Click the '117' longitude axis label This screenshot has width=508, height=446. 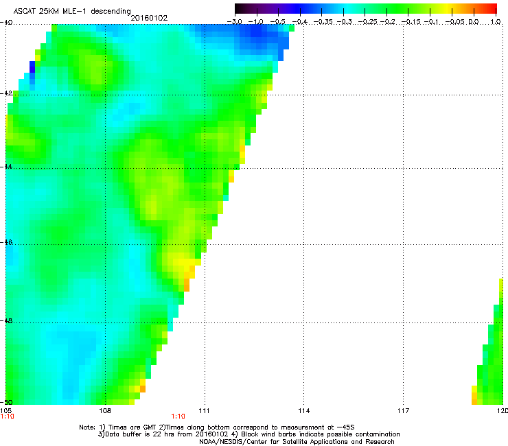[403, 411]
